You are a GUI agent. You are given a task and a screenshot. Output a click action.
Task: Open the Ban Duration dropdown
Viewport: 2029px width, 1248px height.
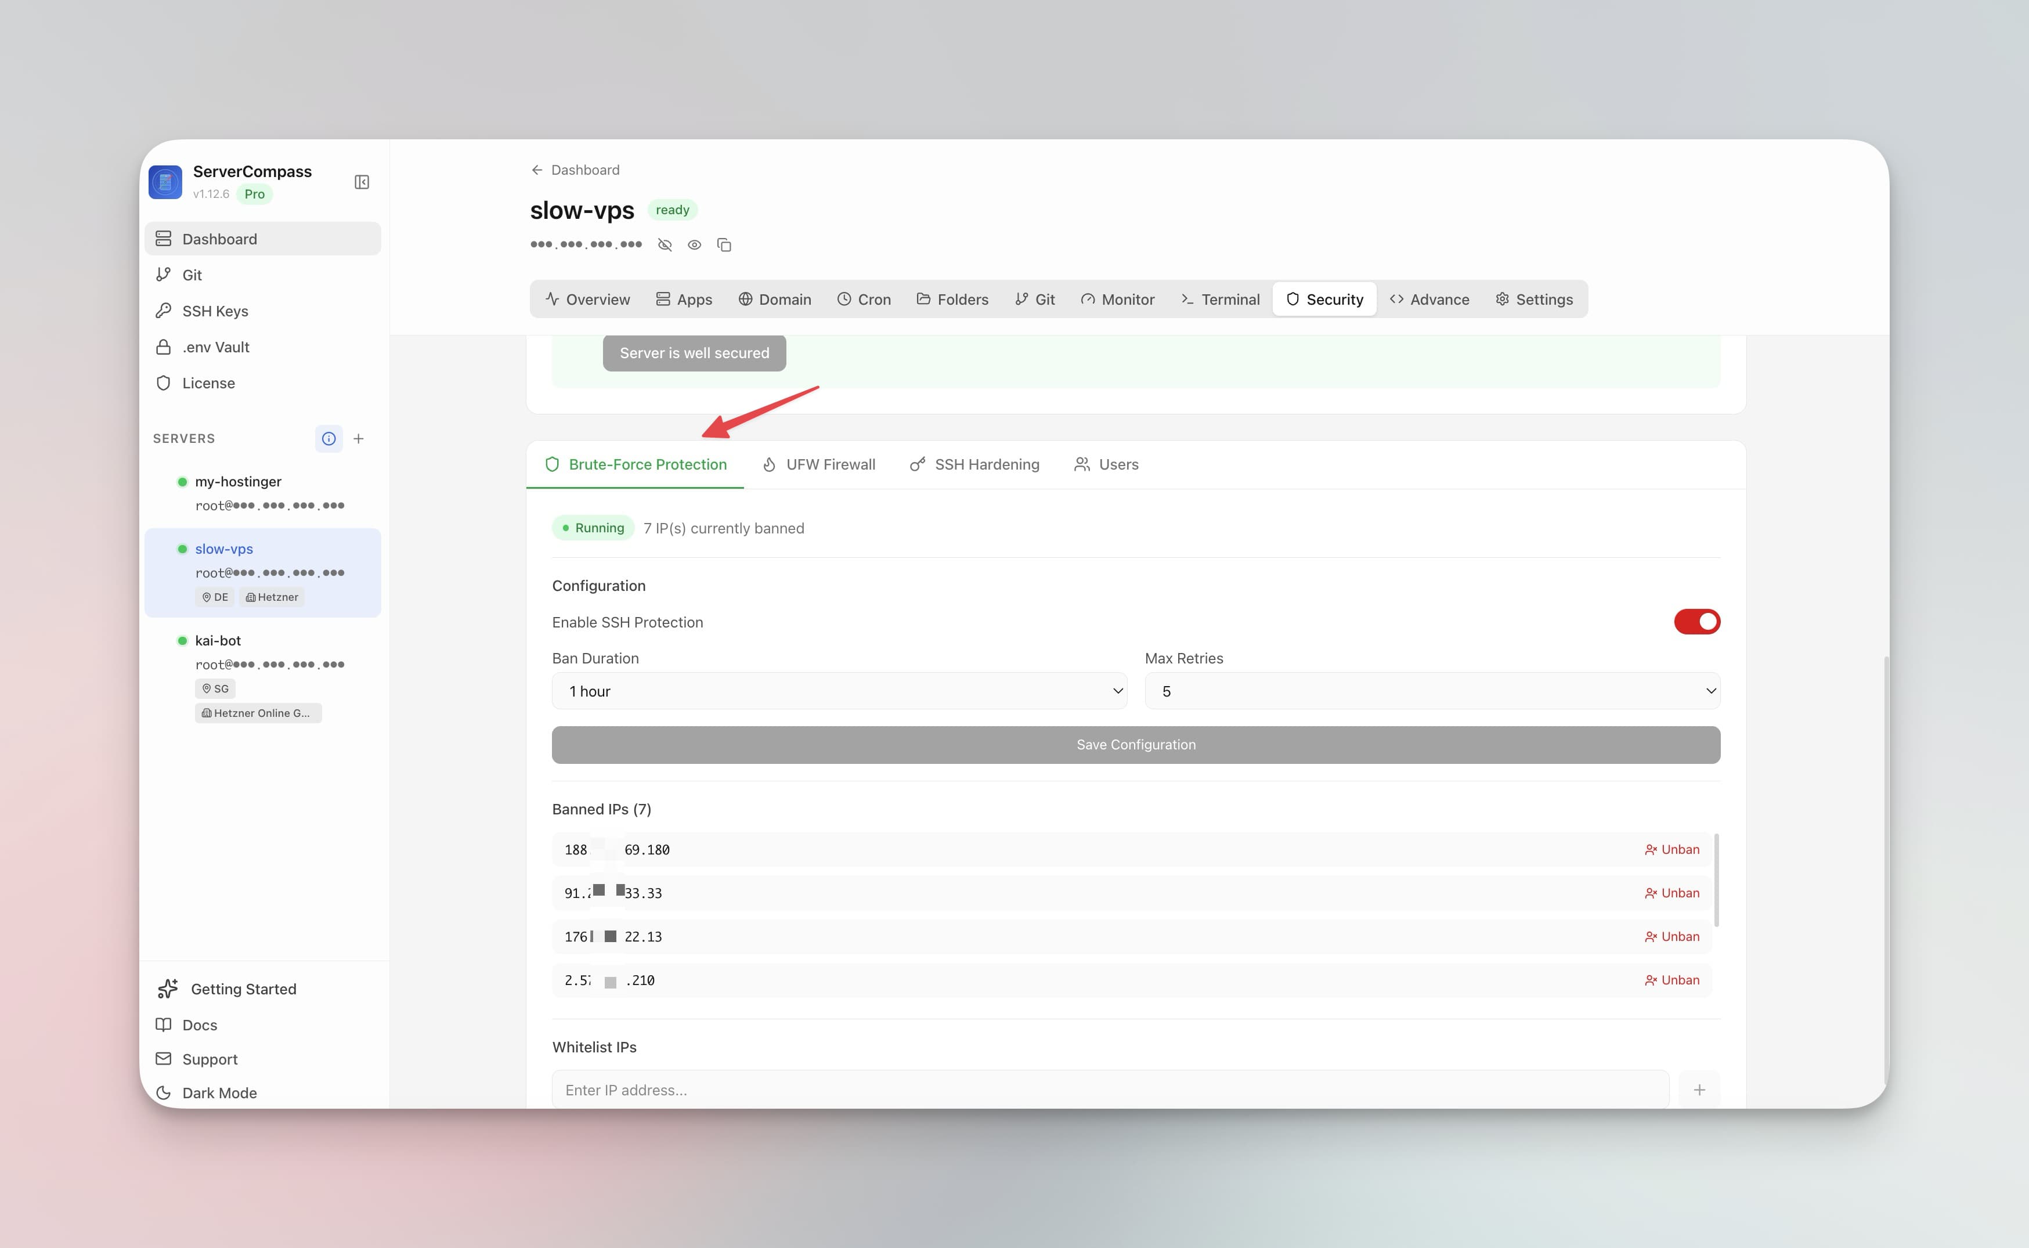click(x=839, y=691)
